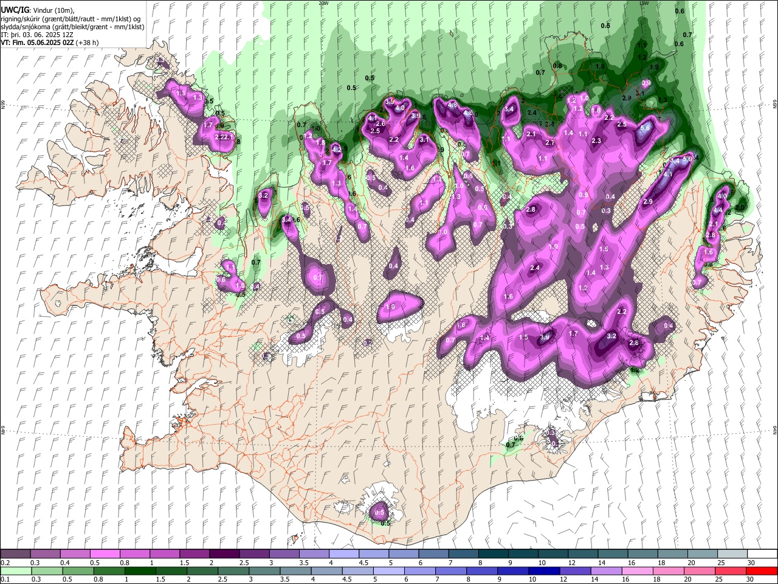
Task: Click the deep blue 10–12 swatch in lower scale
Action: tap(543, 571)
